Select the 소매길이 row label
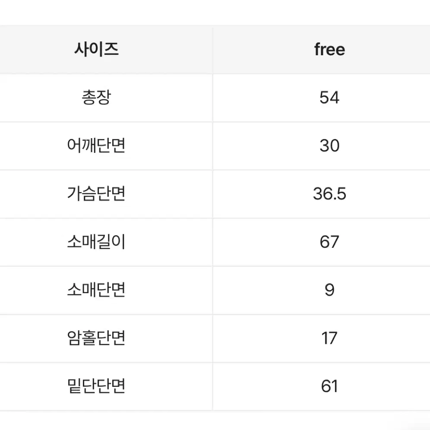This screenshot has height=430, width=430. click(x=96, y=242)
